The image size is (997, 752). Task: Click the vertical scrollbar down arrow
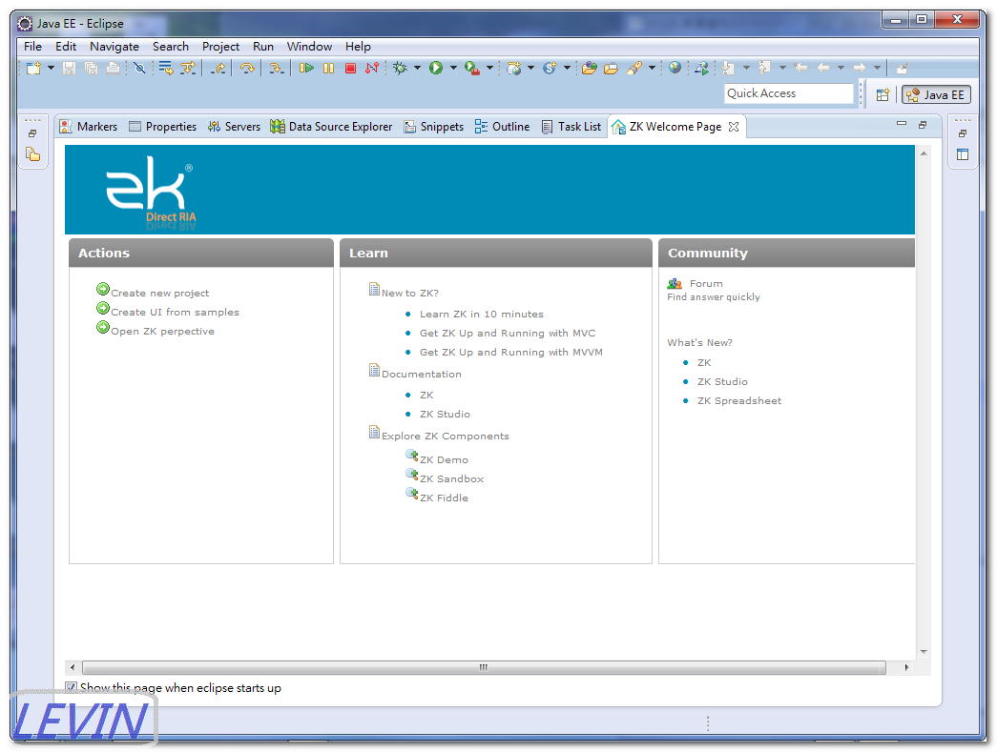pyautogui.click(x=924, y=652)
